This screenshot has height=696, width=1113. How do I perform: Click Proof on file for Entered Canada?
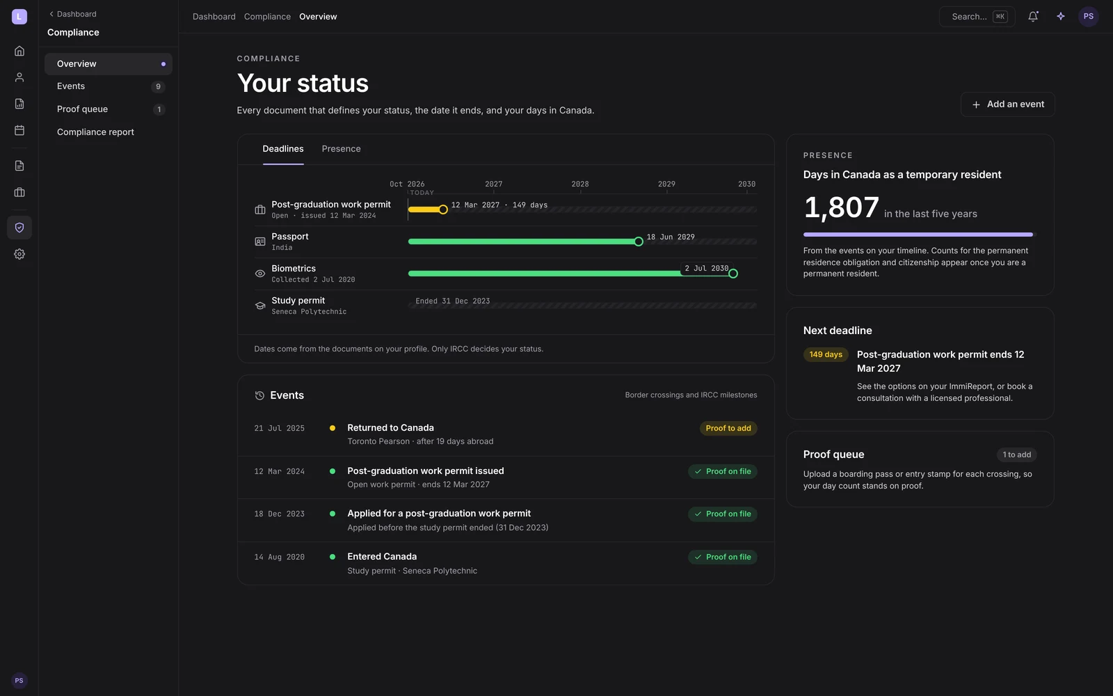[723, 557]
